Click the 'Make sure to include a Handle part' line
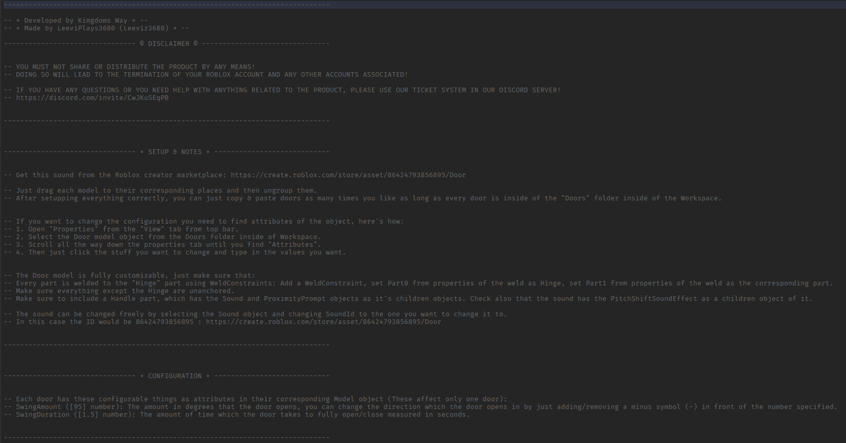The image size is (846, 443). pos(408,299)
